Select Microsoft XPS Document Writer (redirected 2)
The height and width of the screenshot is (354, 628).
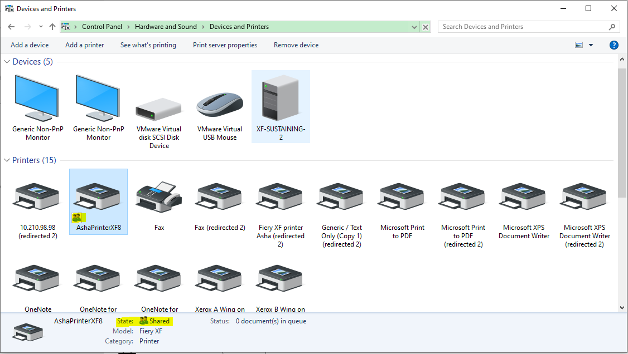point(584,209)
